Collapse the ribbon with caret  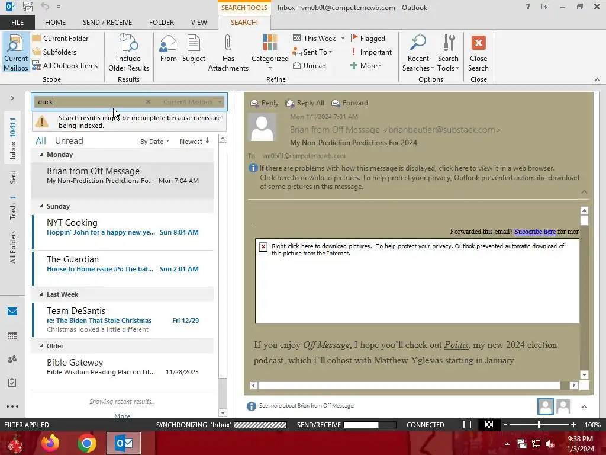[x=597, y=79]
